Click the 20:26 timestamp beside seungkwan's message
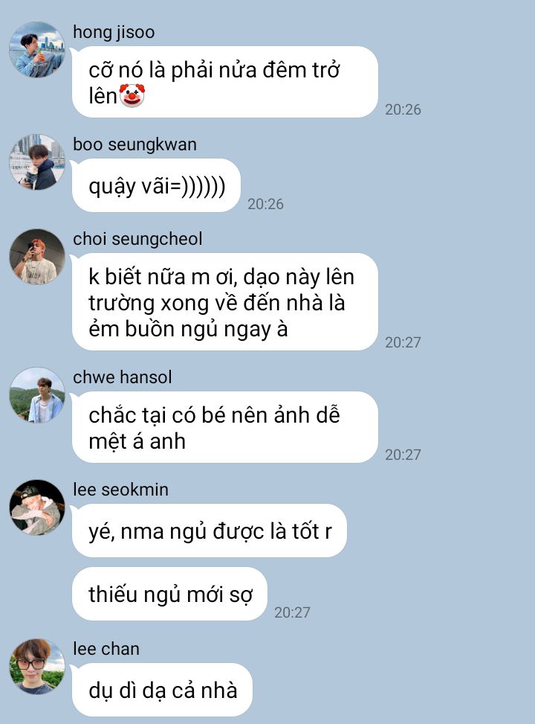The height and width of the screenshot is (724, 535). click(x=265, y=204)
